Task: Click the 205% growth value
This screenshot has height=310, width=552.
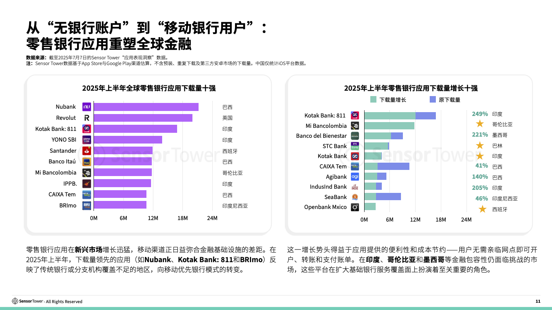Action: pos(480,188)
